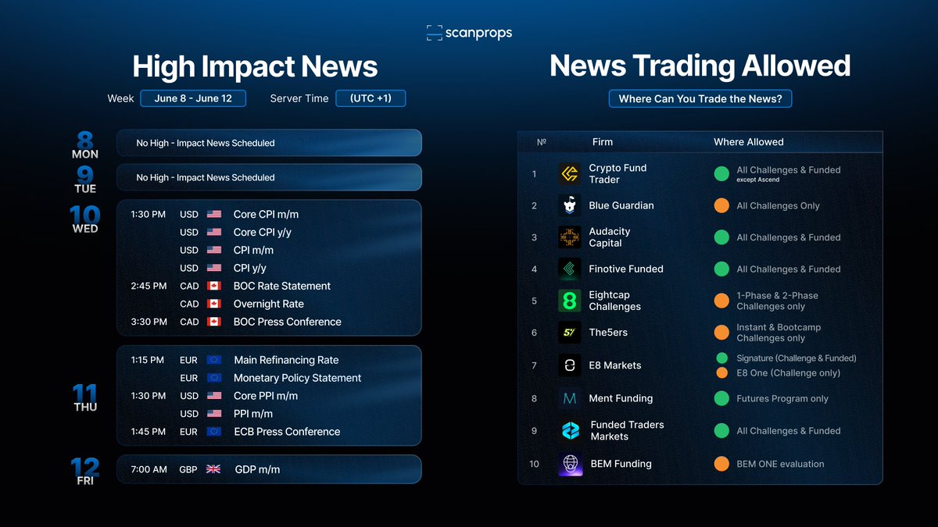Click the orange dot for Blue Guardian
This screenshot has width=938, height=527.
point(721,205)
